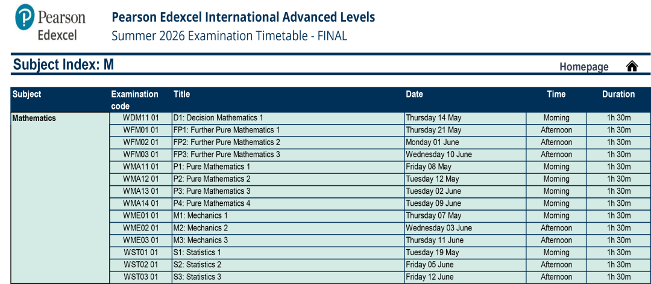The width and height of the screenshot is (651, 284).
Task: Click the home icon beside Homepage
Action: tap(632, 66)
